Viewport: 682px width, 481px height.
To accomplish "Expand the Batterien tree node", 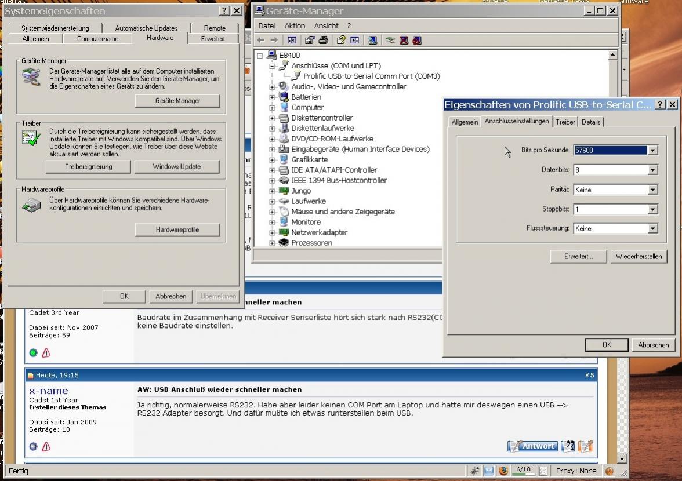I will point(273,97).
